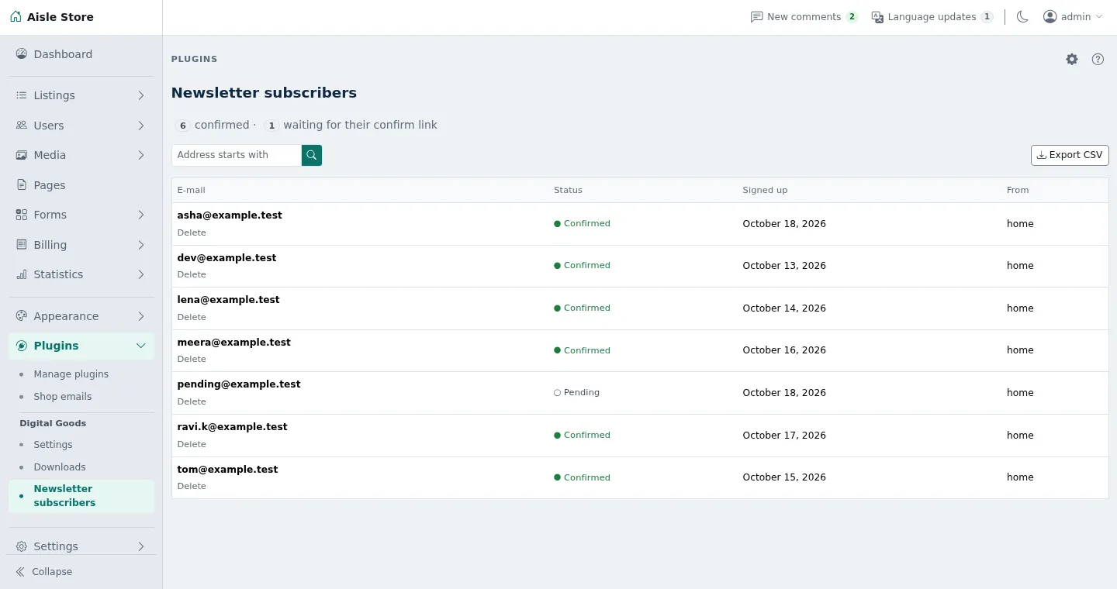Toggle dark mode moon icon
1117x589 pixels.
[x=1022, y=17]
